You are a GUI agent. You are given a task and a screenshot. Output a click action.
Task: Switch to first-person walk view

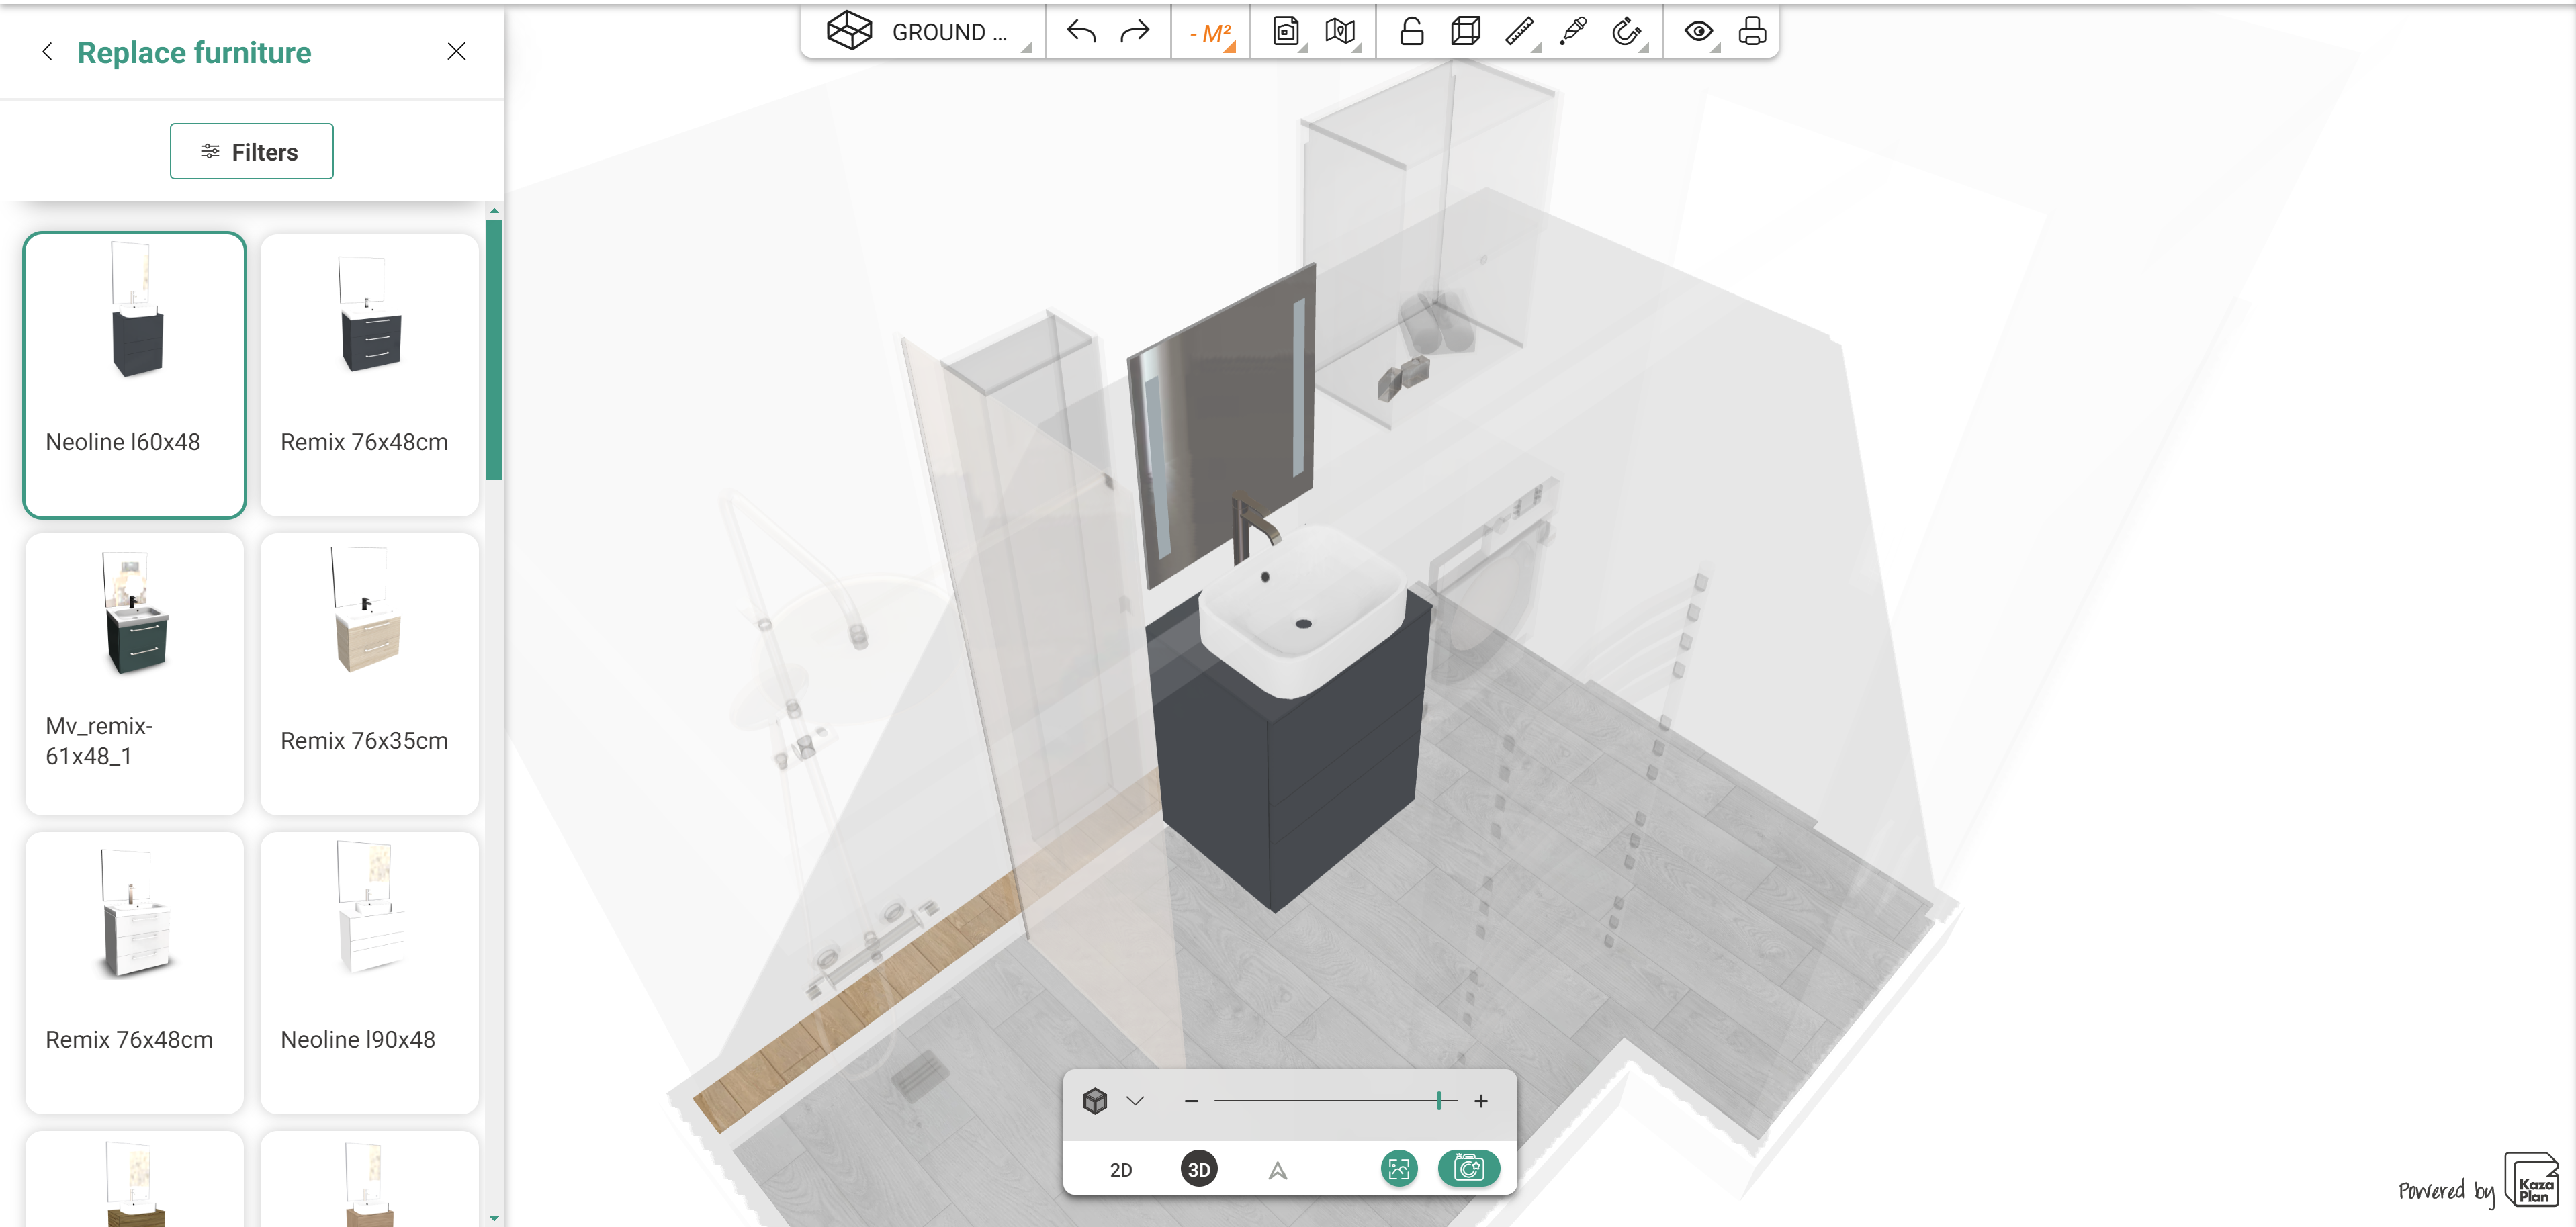1277,1170
